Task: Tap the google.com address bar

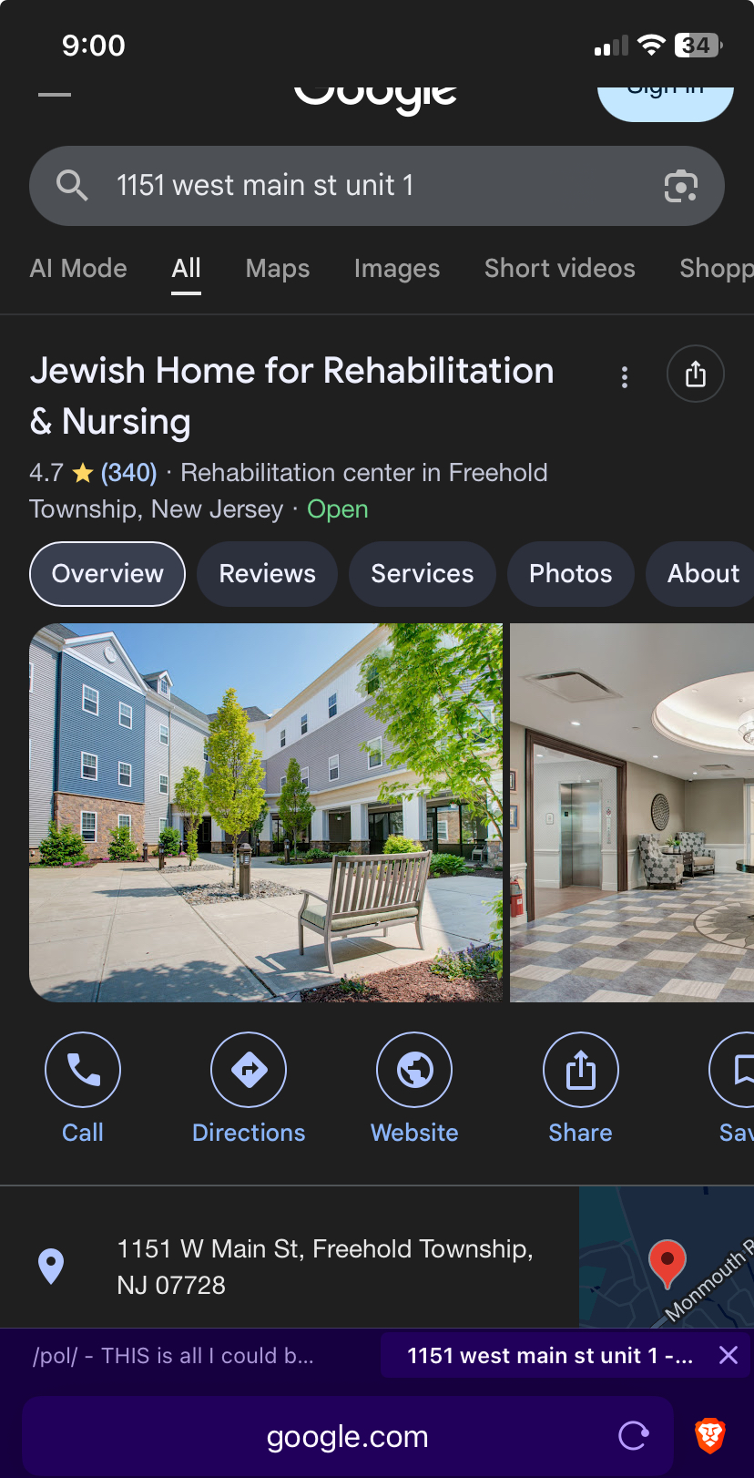Action: [x=348, y=1436]
